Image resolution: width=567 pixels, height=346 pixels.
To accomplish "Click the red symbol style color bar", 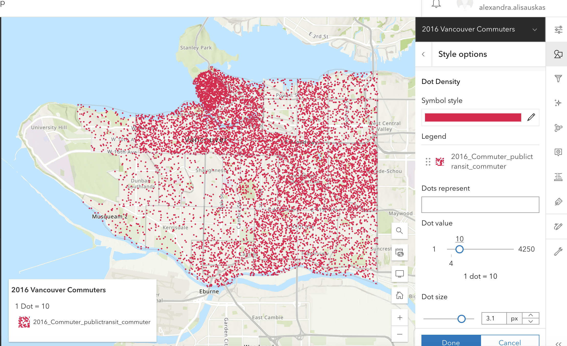I will [473, 117].
